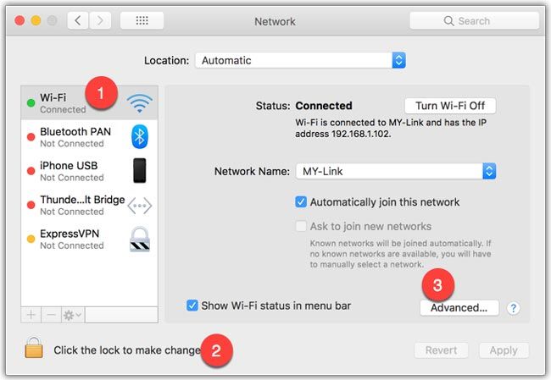Select Wi-Fi service in the list
The width and height of the screenshot is (551, 380).
click(x=90, y=103)
